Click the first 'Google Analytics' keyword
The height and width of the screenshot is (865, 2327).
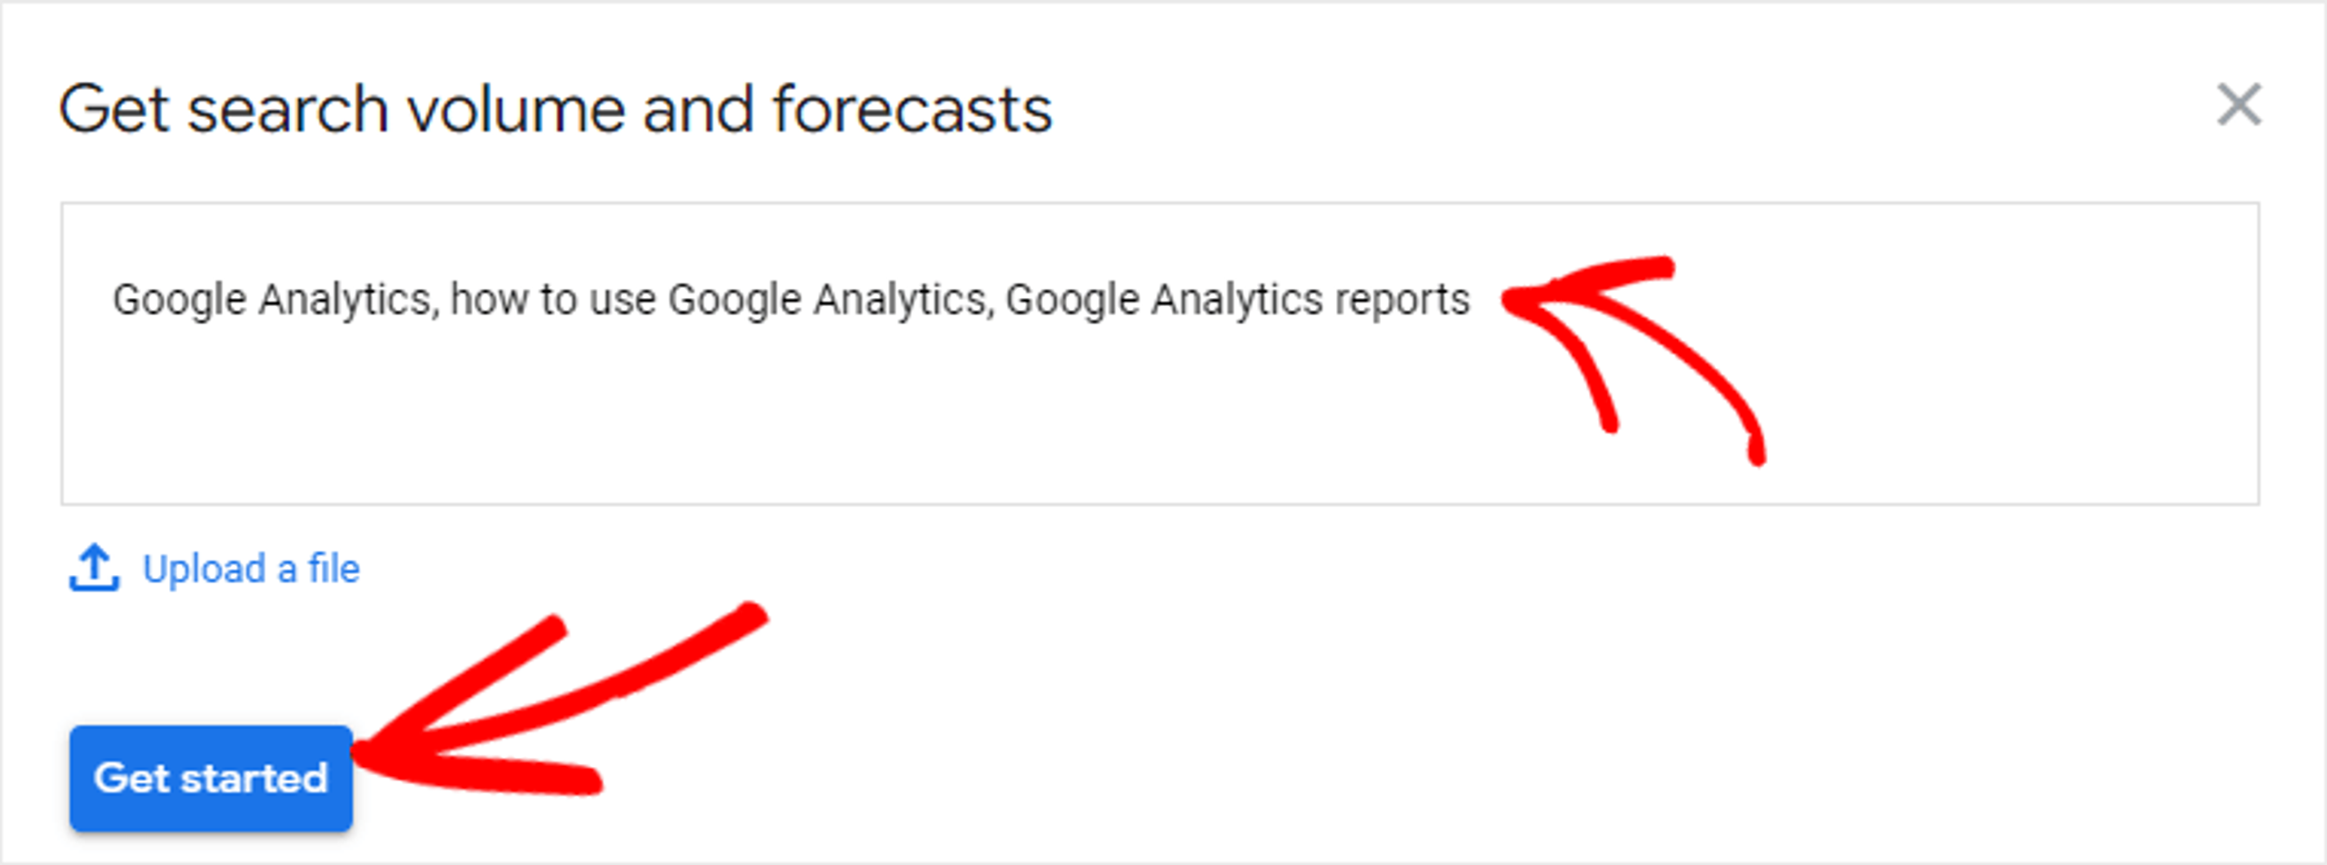(271, 300)
